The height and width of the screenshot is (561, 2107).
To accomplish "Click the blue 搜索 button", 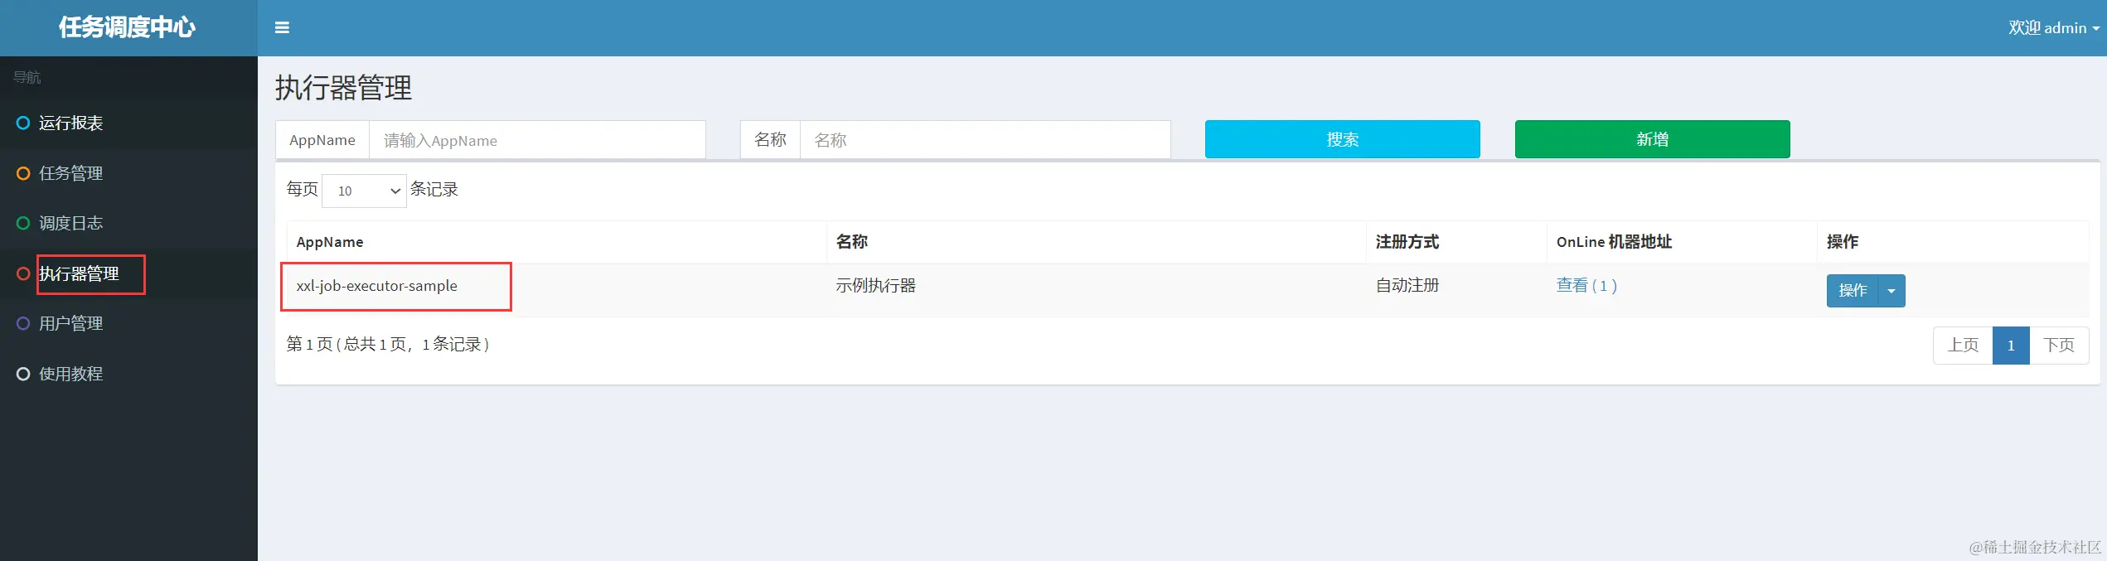I will 1342,139.
